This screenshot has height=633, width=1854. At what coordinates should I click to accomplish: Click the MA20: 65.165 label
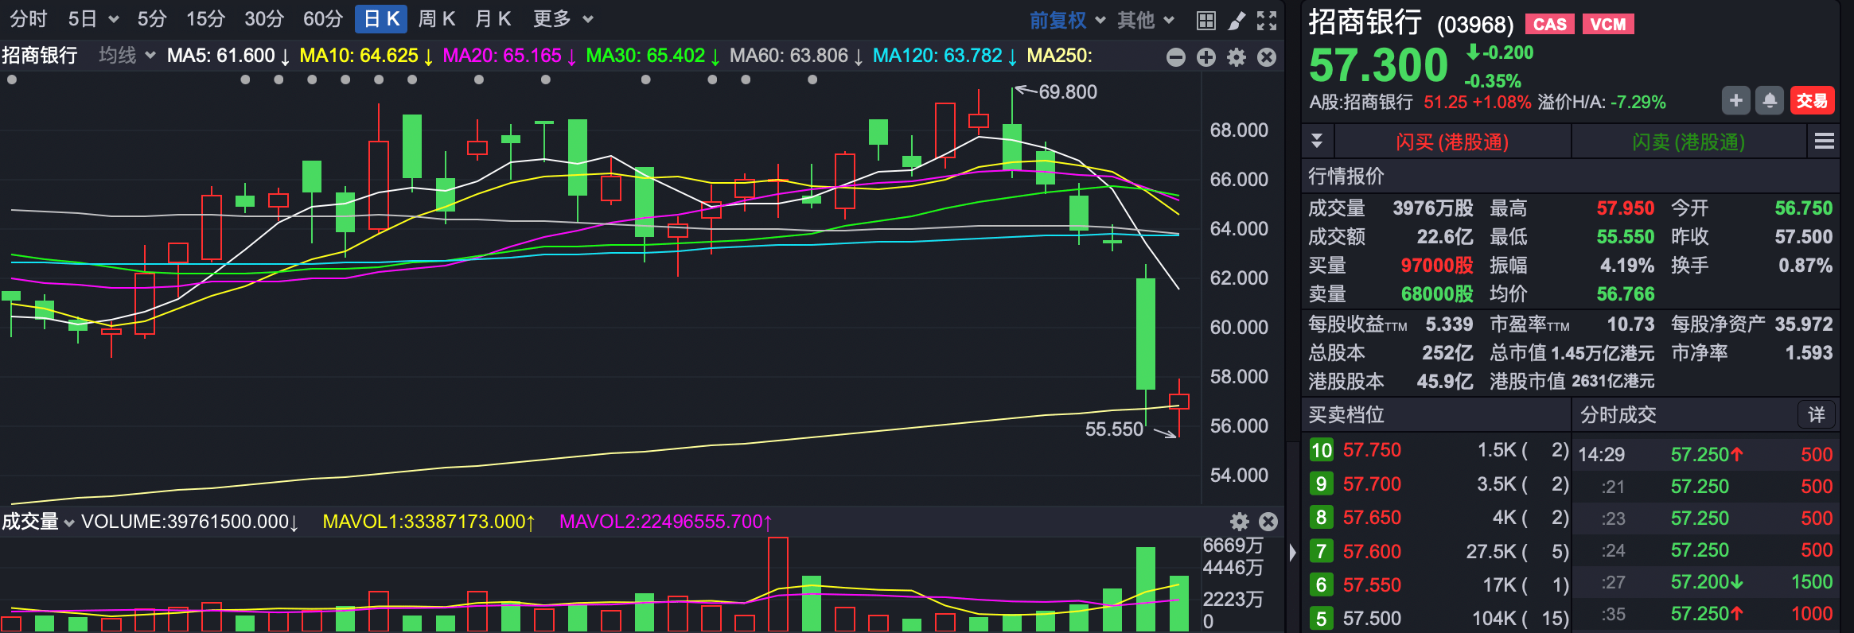pos(510,56)
